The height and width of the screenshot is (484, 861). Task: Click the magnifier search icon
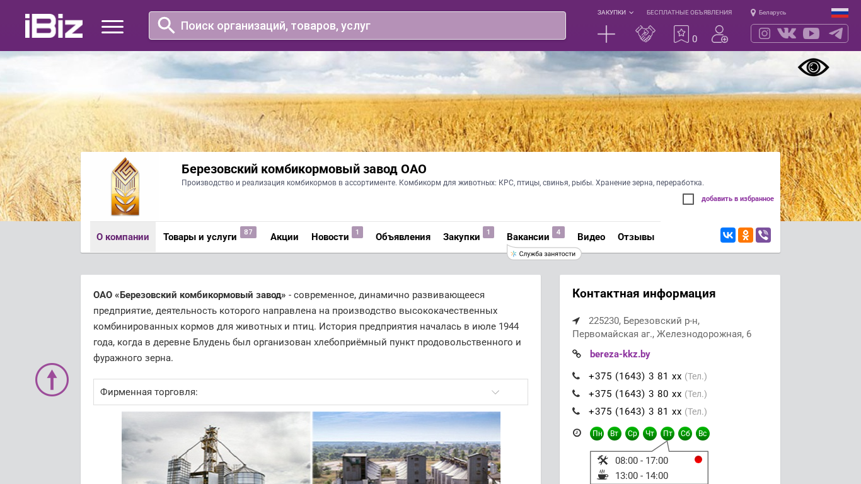point(166,25)
